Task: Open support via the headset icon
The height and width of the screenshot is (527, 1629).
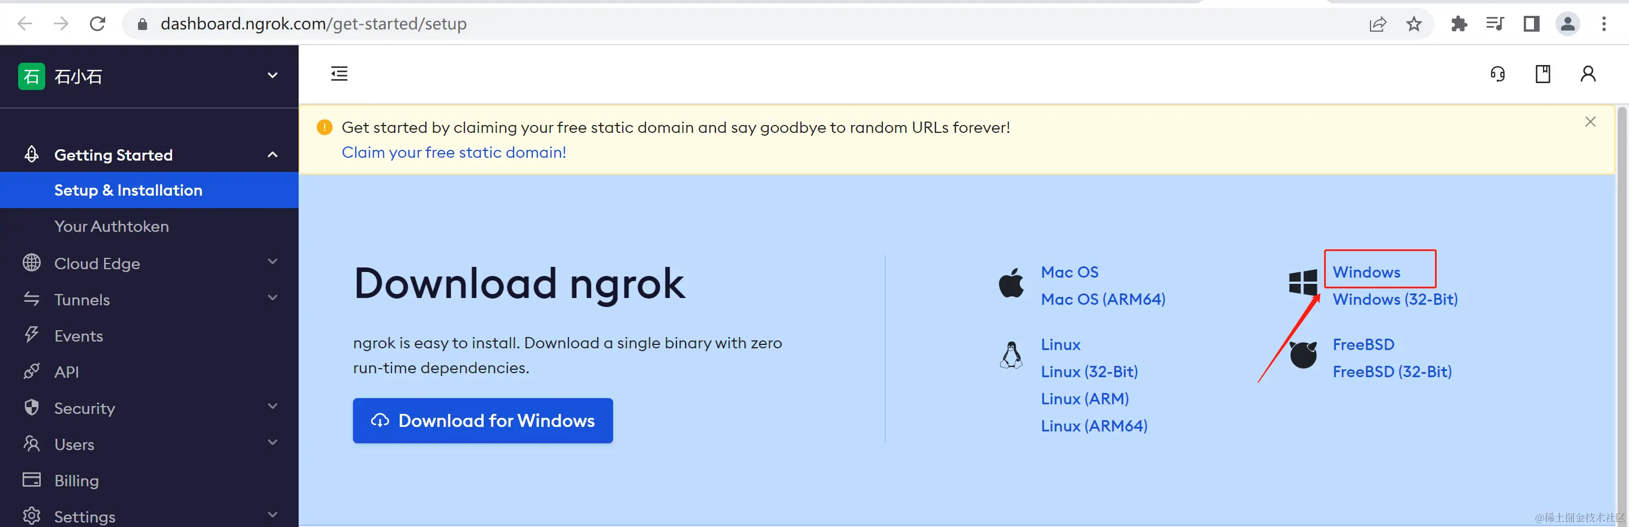Action: tap(1497, 74)
